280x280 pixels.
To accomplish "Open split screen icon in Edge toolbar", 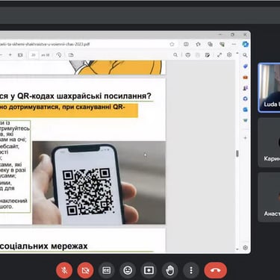I will [x=186, y=44].
